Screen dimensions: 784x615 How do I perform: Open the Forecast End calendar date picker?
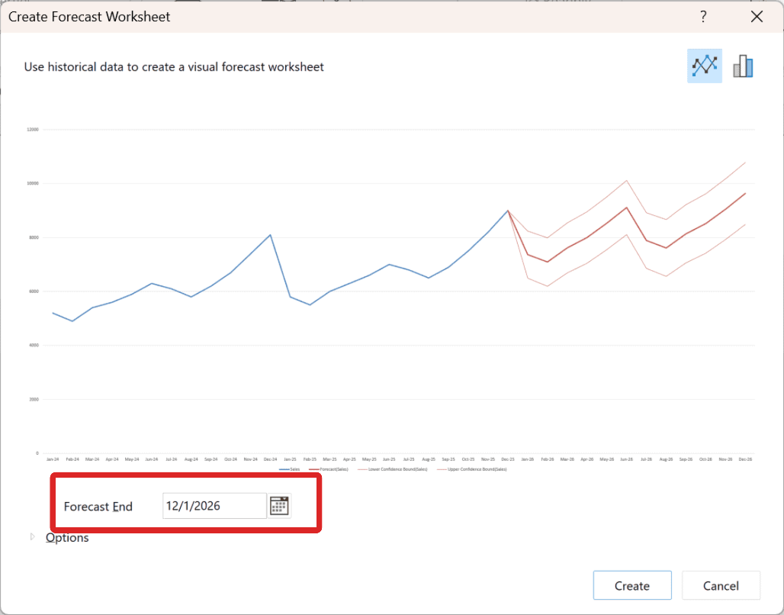pos(279,505)
